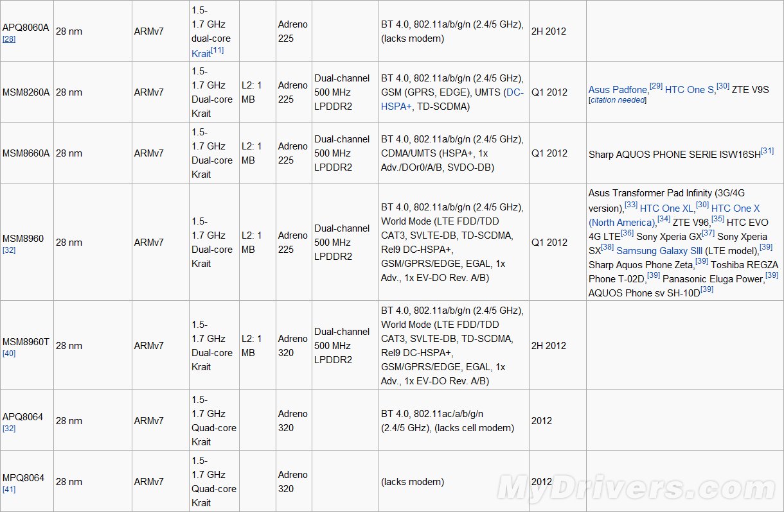The height and width of the screenshot is (512, 784).
Task: Visit the Samsung Galaxy SIII link
Action: (659, 250)
